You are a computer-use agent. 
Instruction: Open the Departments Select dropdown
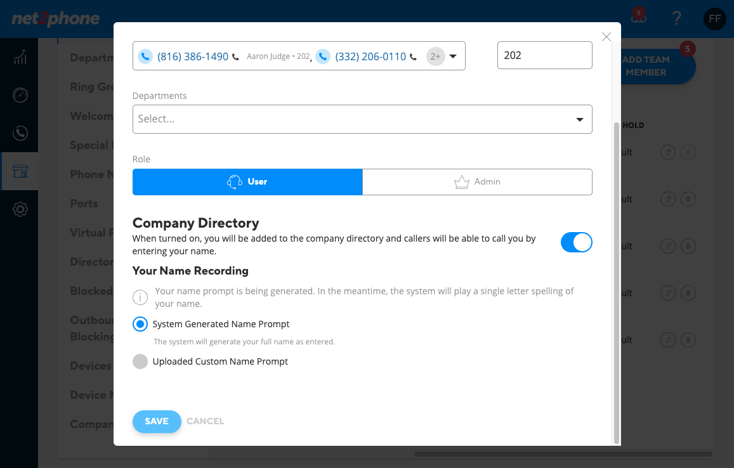[x=362, y=119]
